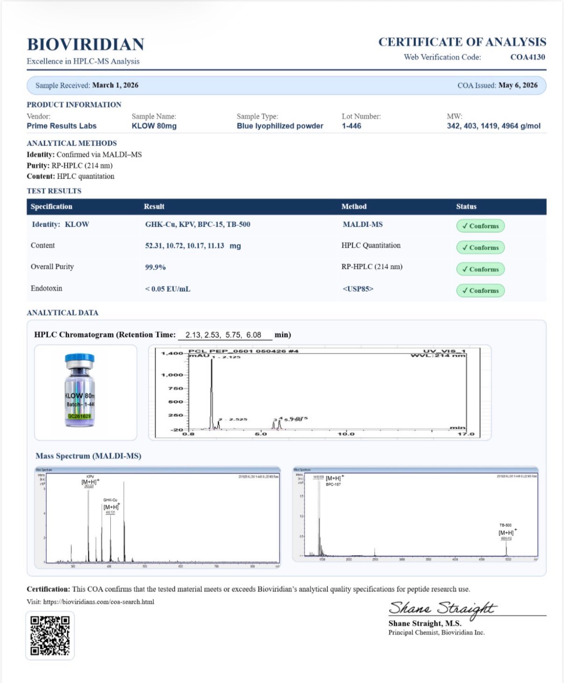Screen dimensions: 564x683
Task: Select identity result GHK-Cu, KPV, BPC-15, TB-500
Action: (197, 224)
